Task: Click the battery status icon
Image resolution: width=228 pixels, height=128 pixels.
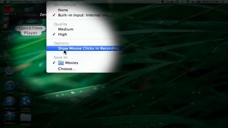Action: point(199,2)
